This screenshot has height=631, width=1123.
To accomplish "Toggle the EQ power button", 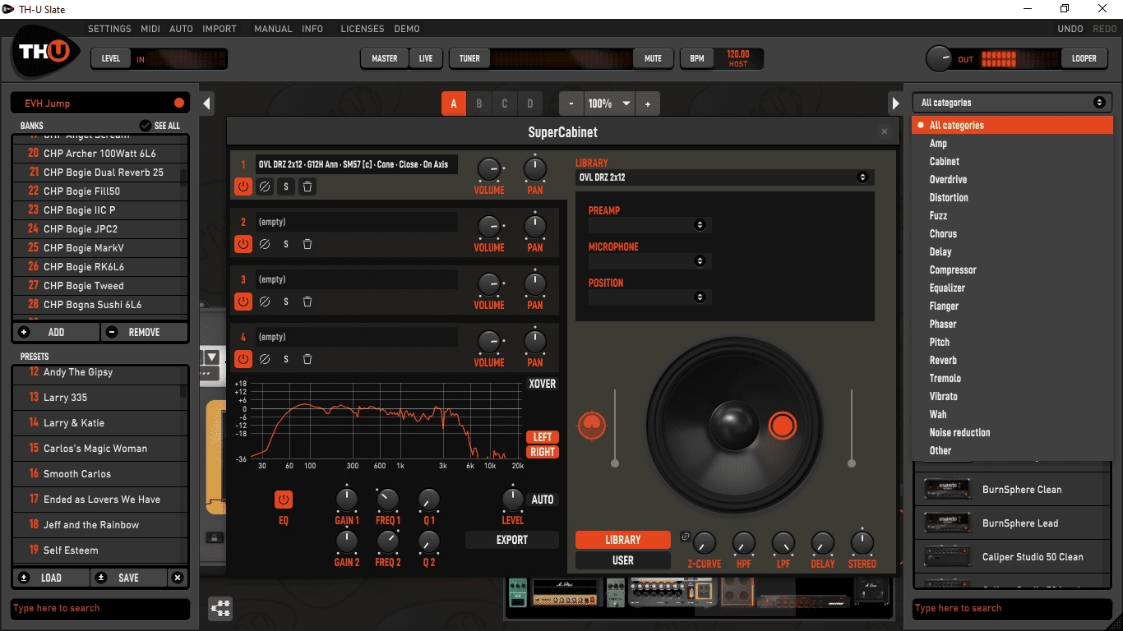I will pos(284,500).
